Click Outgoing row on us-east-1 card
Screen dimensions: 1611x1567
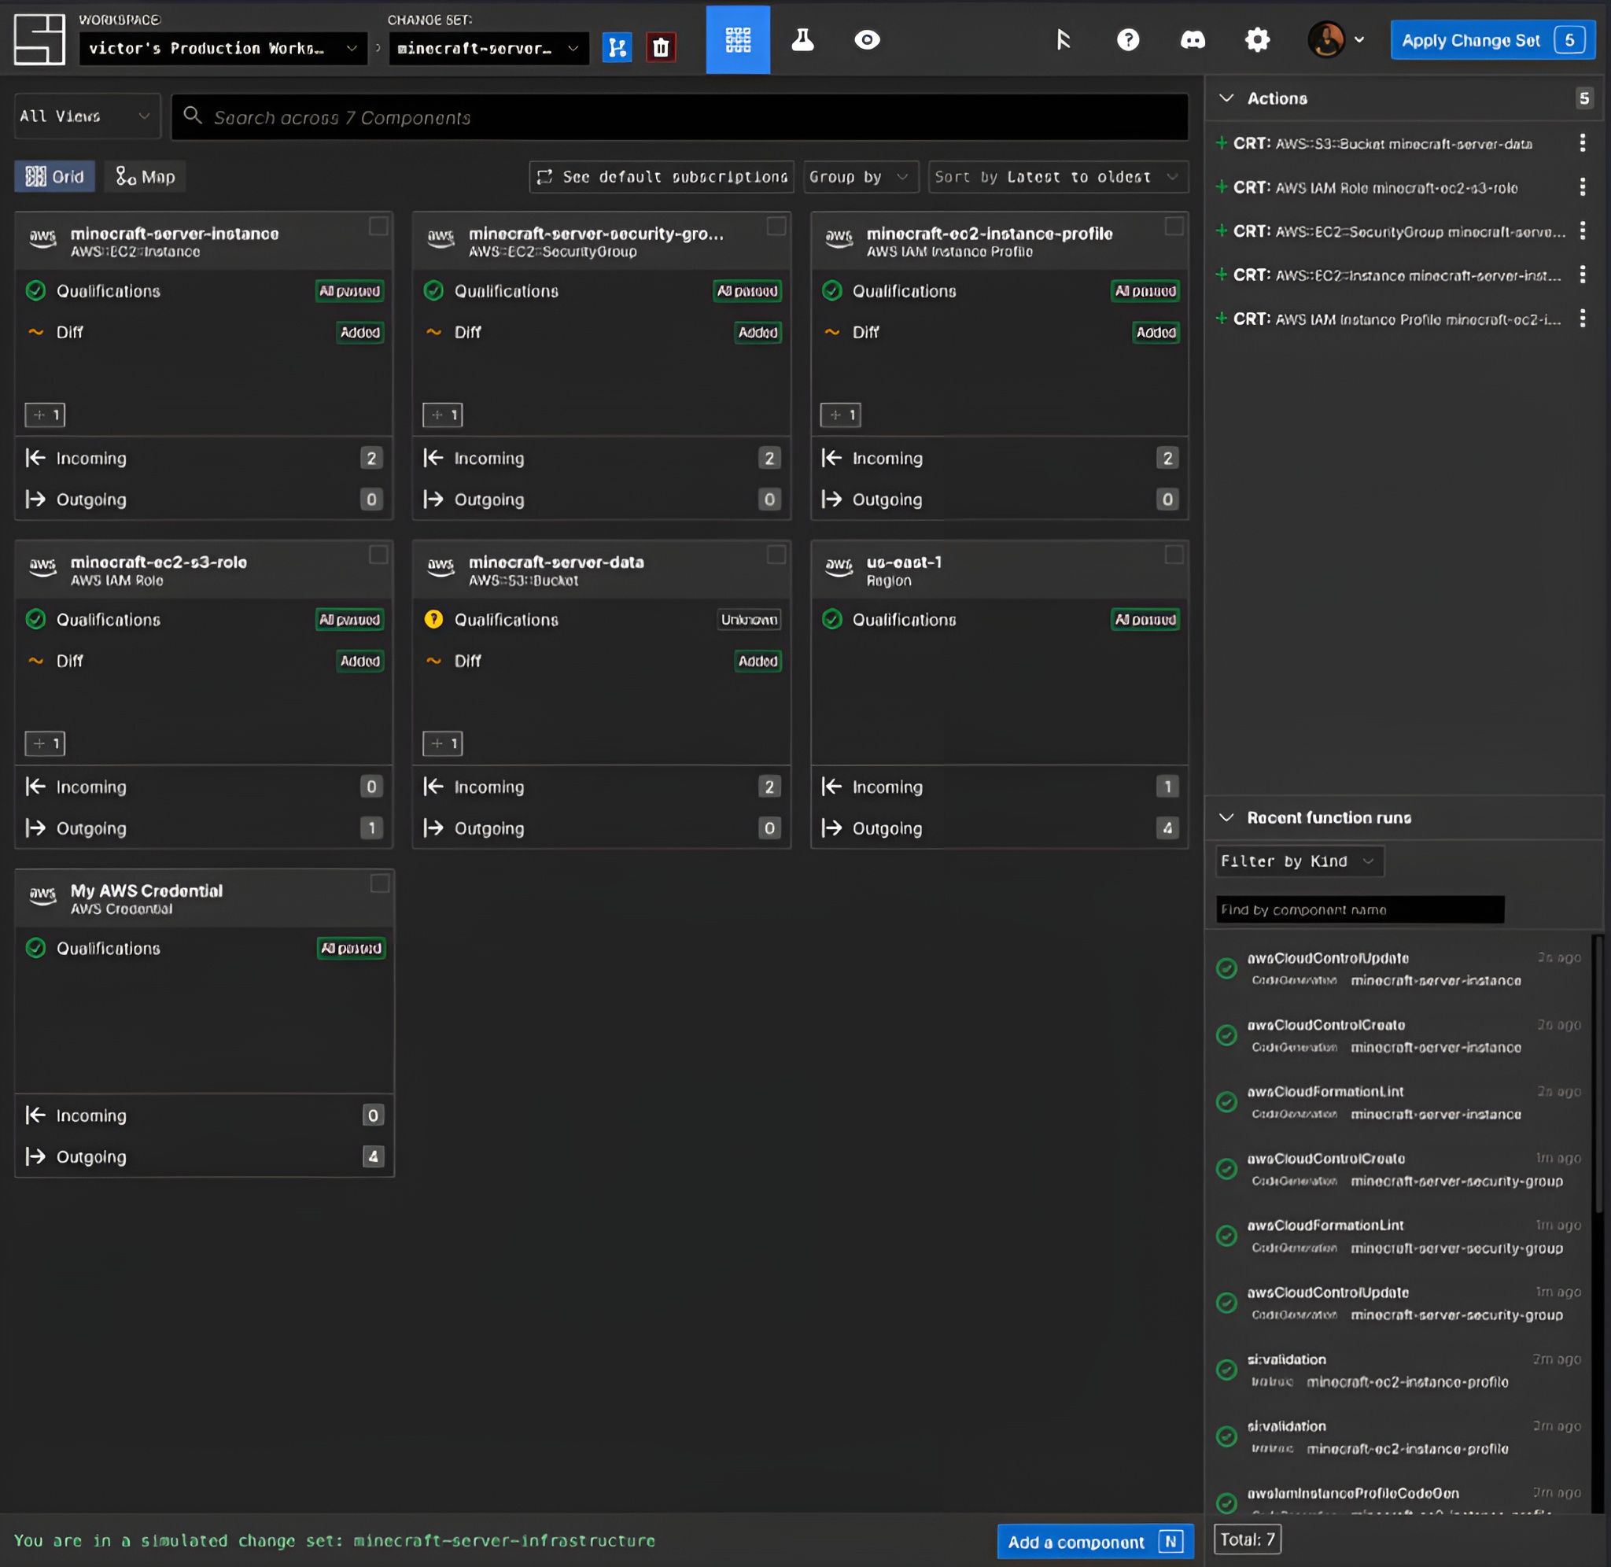click(1000, 828)
